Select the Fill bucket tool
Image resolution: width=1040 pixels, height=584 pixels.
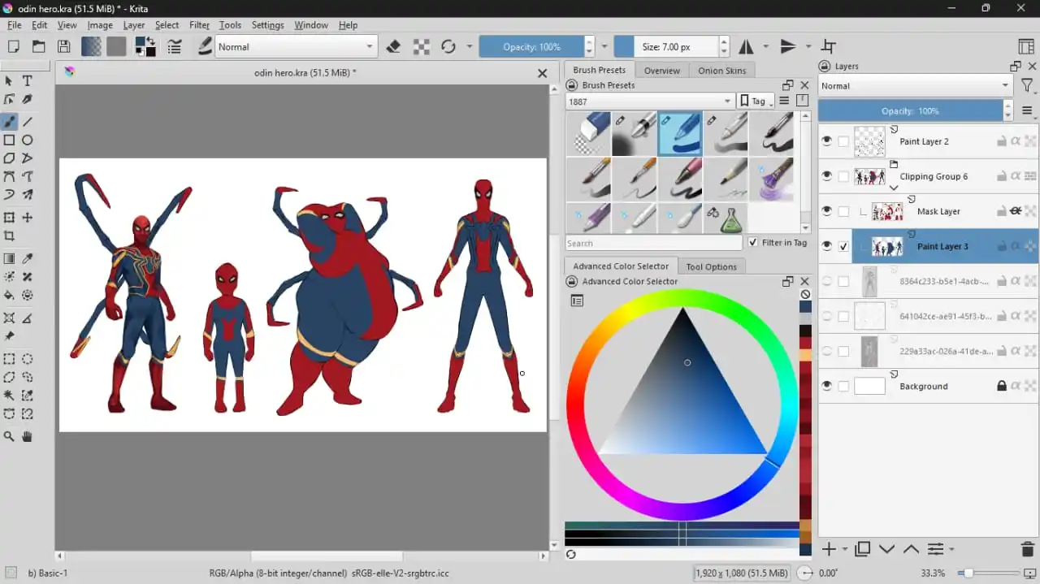tap(10, 296)
